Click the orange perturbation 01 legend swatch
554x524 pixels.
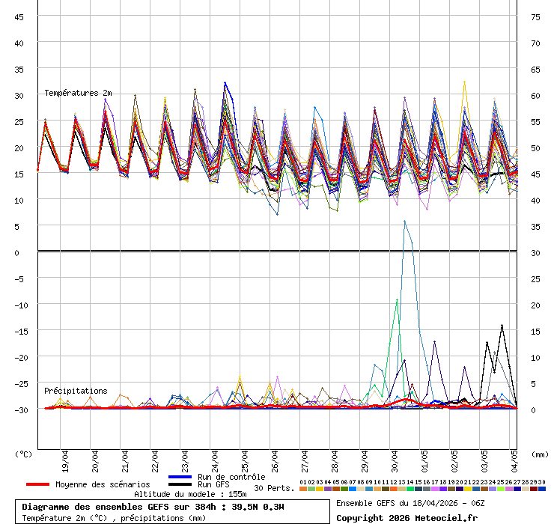pos(302,489)
